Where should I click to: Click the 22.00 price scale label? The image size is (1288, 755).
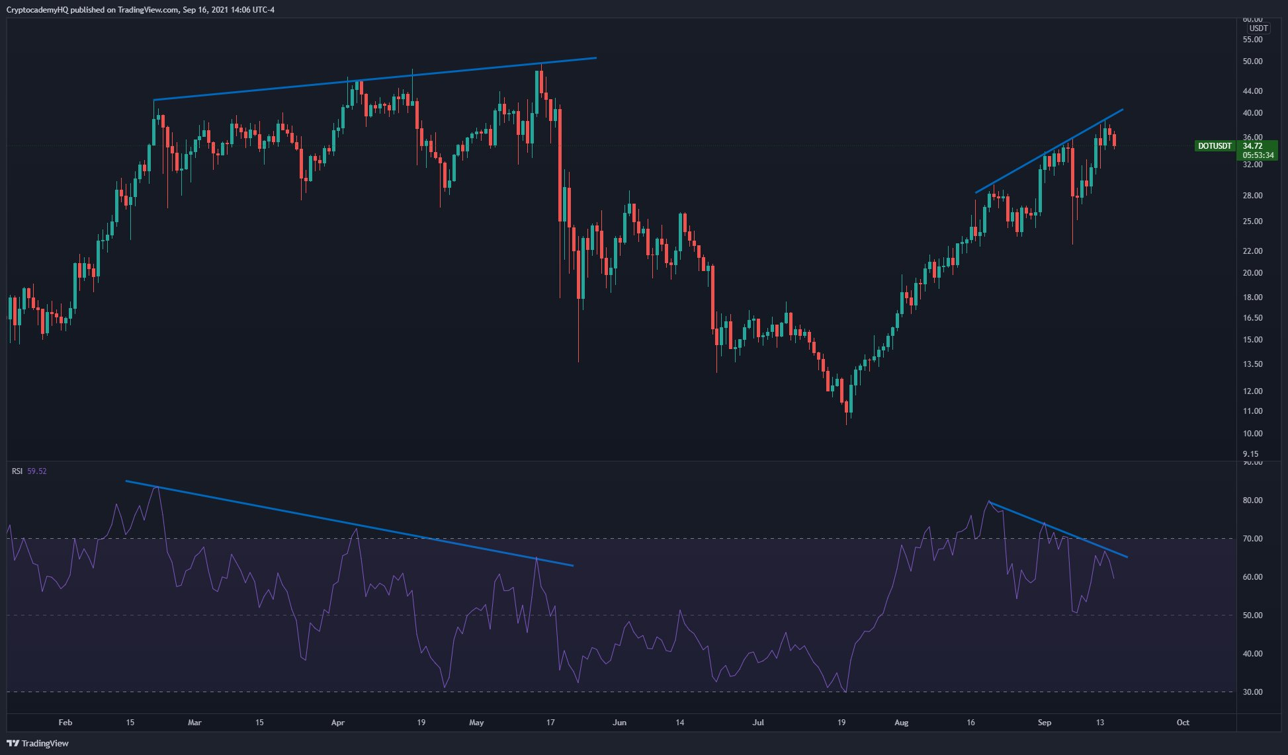(x=1252, y=251)
